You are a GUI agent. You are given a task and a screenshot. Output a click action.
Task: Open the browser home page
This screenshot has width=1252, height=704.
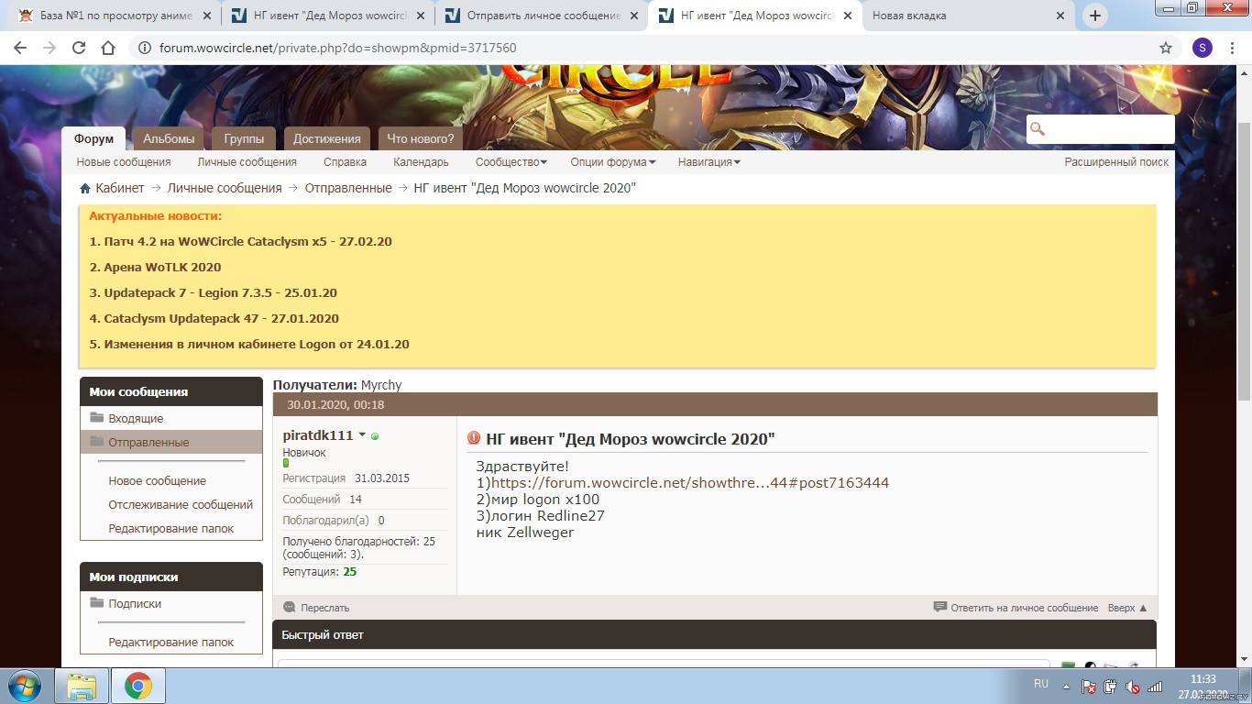108,48
